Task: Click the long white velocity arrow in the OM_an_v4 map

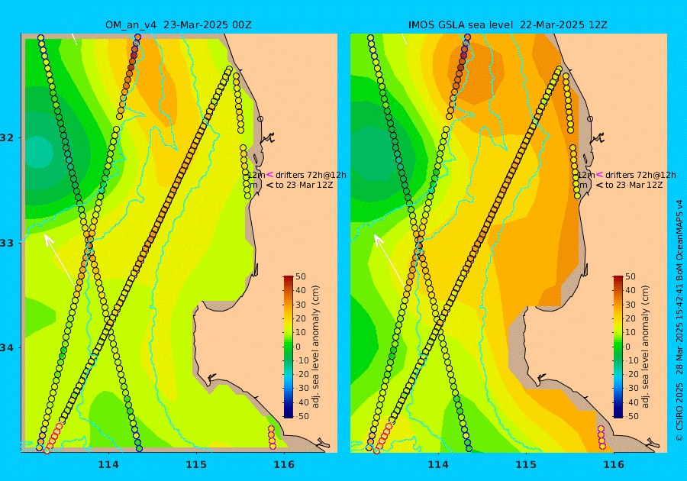Action: coord(59,260)
